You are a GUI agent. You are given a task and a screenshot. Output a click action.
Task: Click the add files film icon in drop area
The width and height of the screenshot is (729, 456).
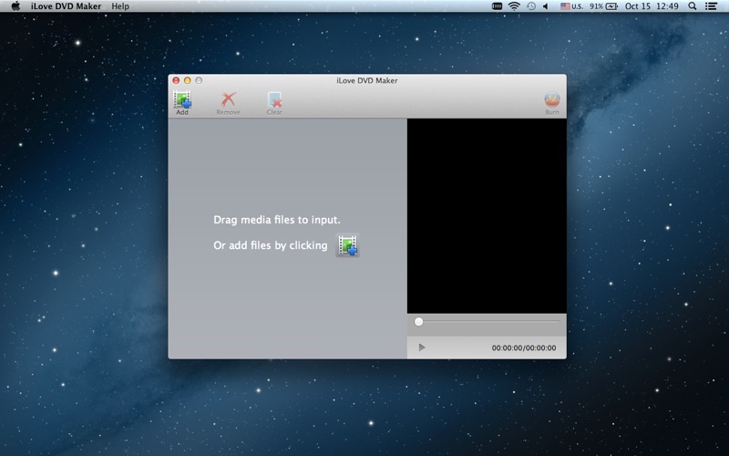click(x=347, y=245)
